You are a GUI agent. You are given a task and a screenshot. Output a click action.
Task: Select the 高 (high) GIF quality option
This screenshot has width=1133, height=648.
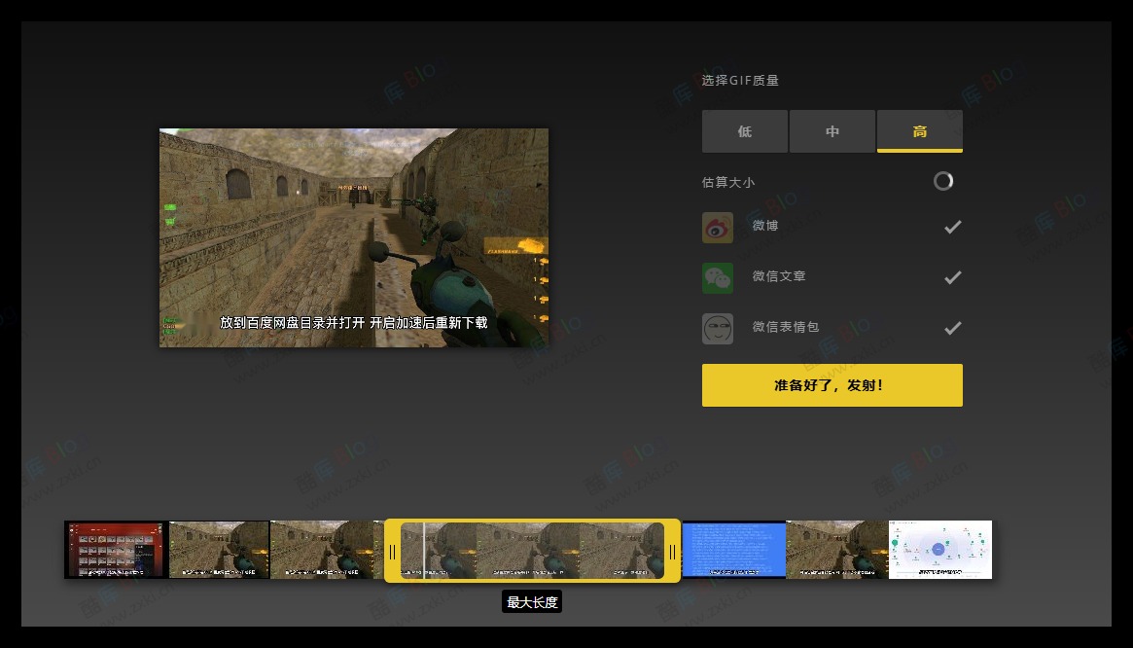919,130
